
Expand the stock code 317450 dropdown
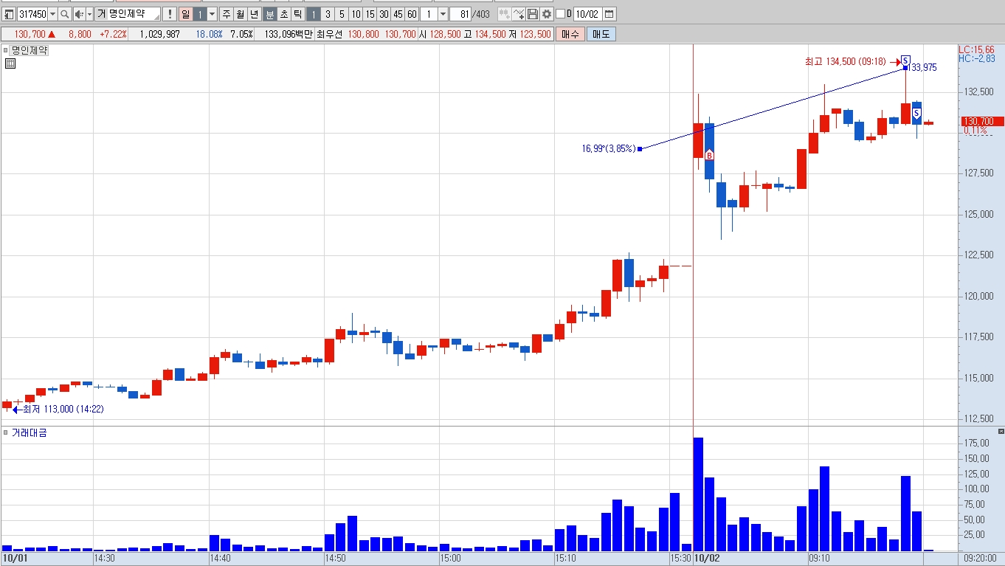(x=52, y=14)
